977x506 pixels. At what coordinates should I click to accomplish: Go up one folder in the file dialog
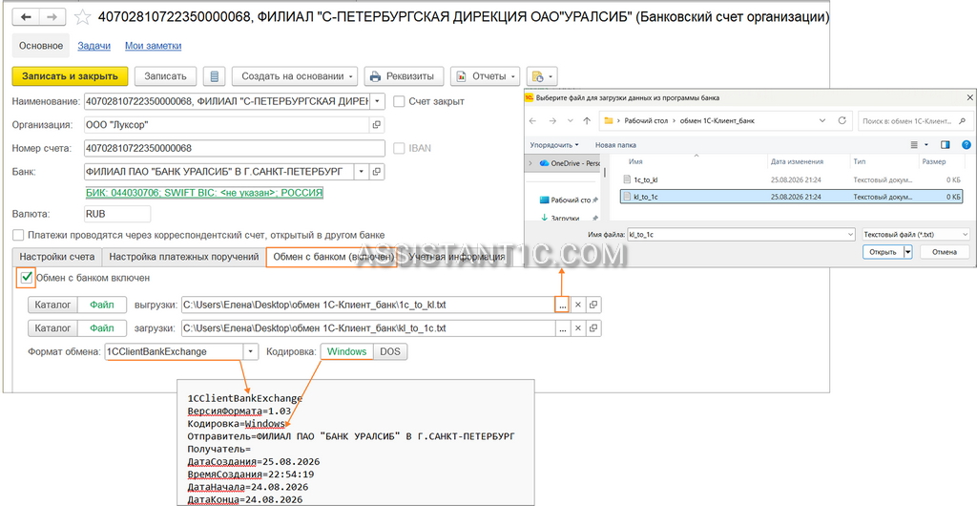[x=587, y=121]
